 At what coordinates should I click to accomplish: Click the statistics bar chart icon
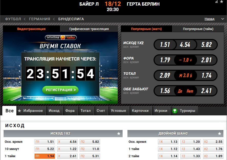[x=217, y=2]
